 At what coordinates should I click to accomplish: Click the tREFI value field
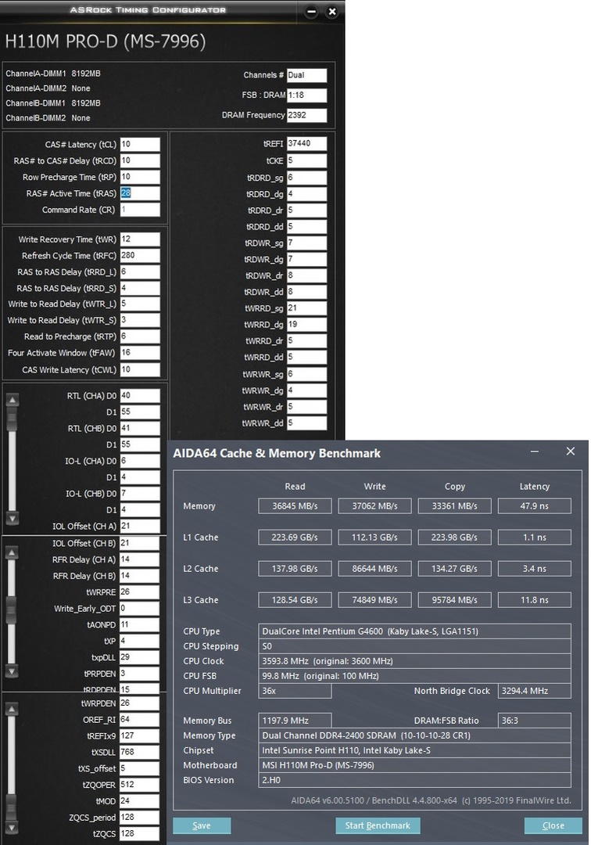pos(306,144)
